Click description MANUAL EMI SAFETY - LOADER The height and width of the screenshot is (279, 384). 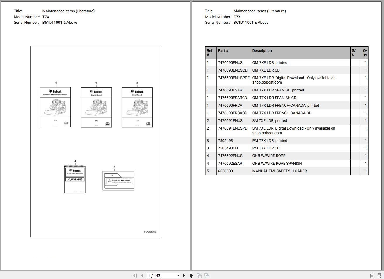[280, 171]
